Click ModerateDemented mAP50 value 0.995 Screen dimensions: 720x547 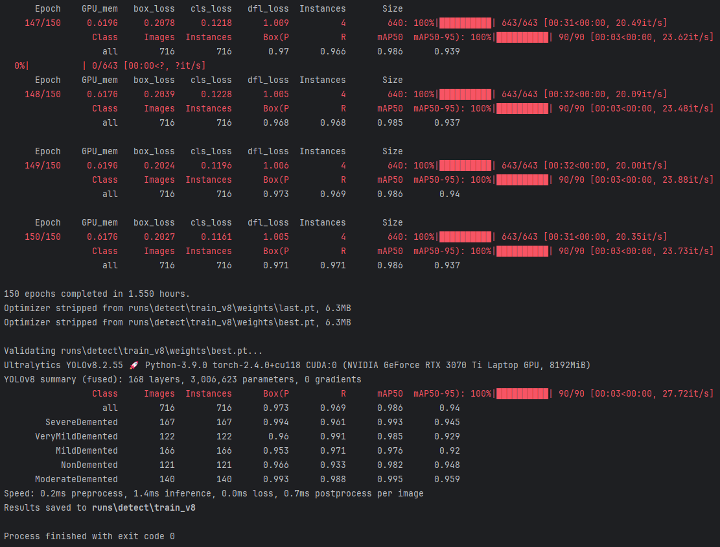pos(390,479)
